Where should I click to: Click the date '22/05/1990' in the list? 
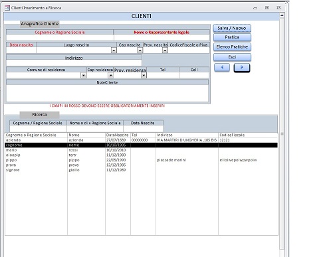point(116,160)
